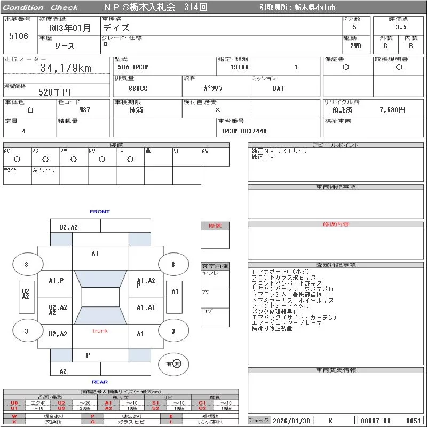
Task: Click the FRONT label above the car diagram
Action: coord(99,212)
